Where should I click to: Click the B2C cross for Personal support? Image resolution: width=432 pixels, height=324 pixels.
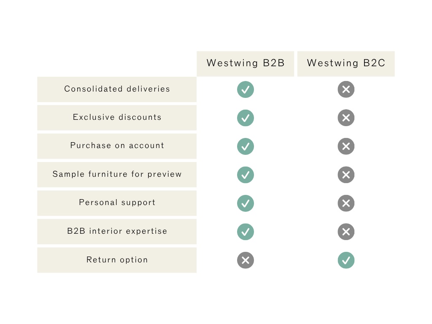pos(346,203)
